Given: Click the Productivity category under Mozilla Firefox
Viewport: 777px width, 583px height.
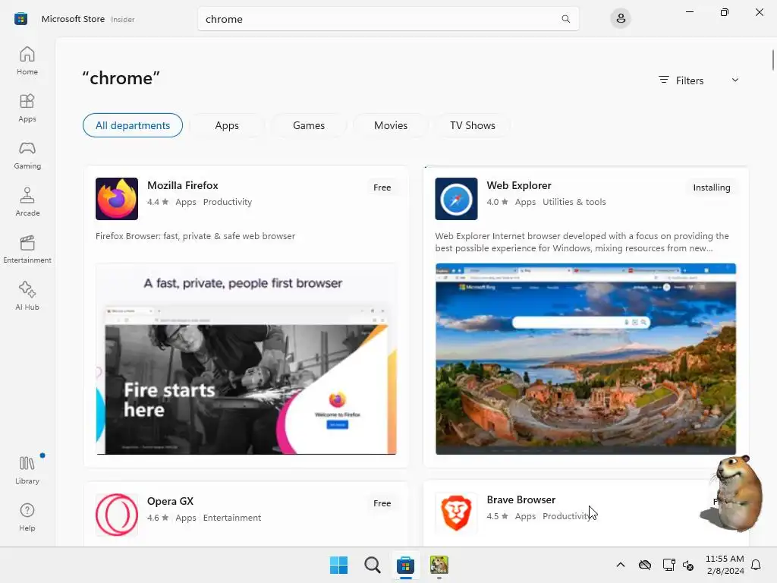Looking at the screenshot, I should click(228, 202).
